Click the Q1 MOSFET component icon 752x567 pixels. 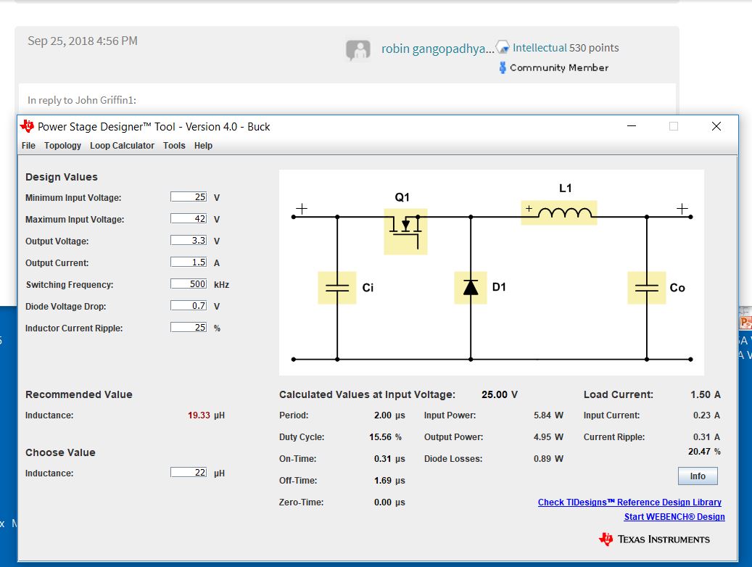[x=405, y=231]
